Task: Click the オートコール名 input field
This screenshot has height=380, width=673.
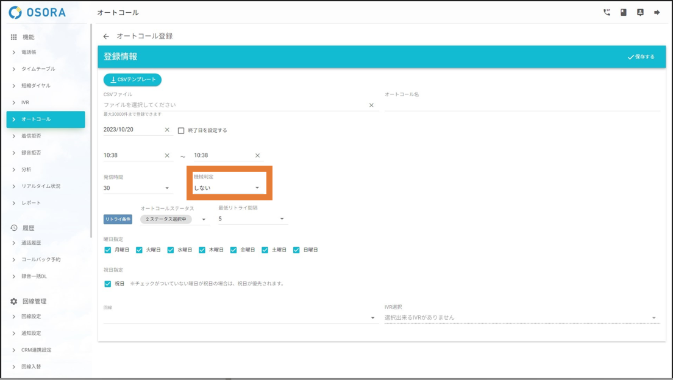Action: click(522, 105)
